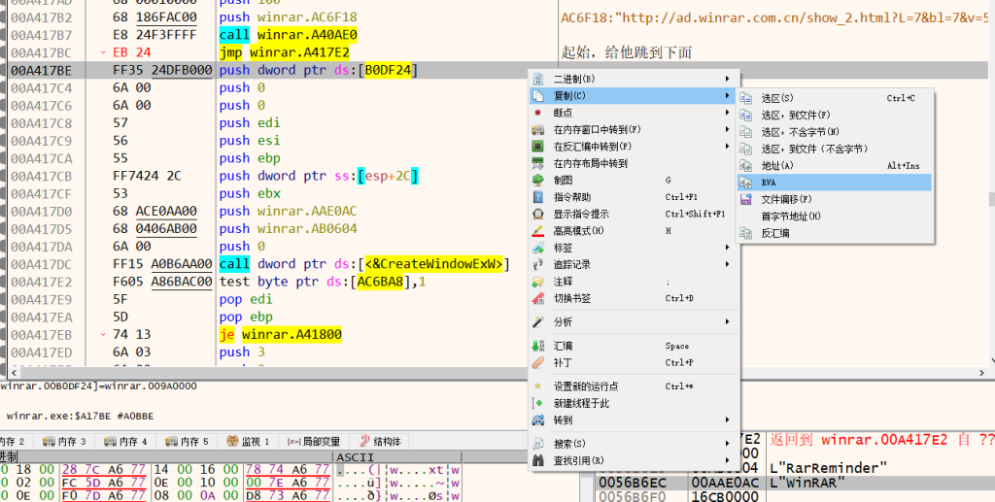Toggle 高亮模式 highlight mode
Screen dimensions: 995x502
point(578,231)
